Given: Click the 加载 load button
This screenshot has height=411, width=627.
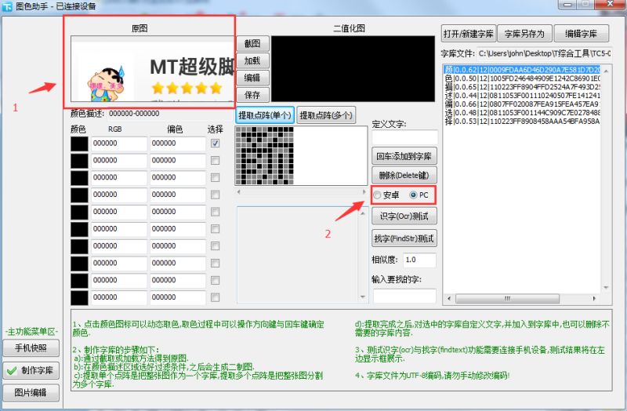Looking at the screenshot, I should click(x=252, y=61).
